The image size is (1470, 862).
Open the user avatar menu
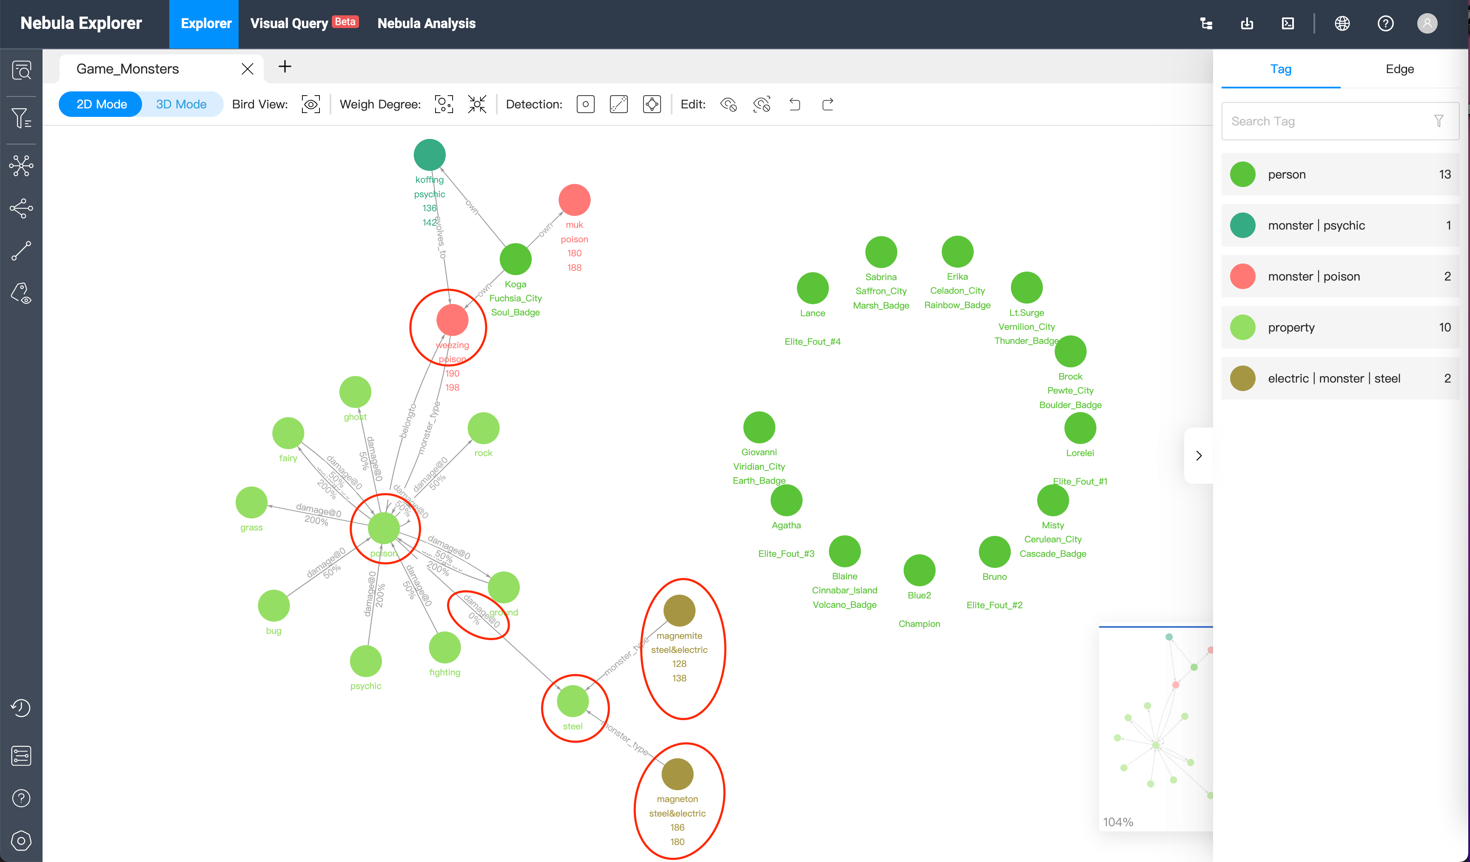click(x=1427, y=23)
